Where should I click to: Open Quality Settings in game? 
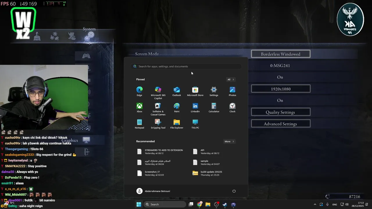click(281, 112)
